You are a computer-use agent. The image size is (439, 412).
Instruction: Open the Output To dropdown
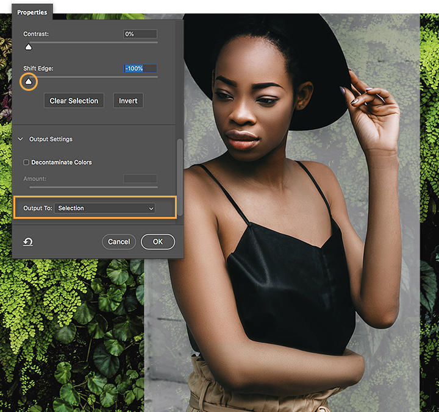point(105,208)
